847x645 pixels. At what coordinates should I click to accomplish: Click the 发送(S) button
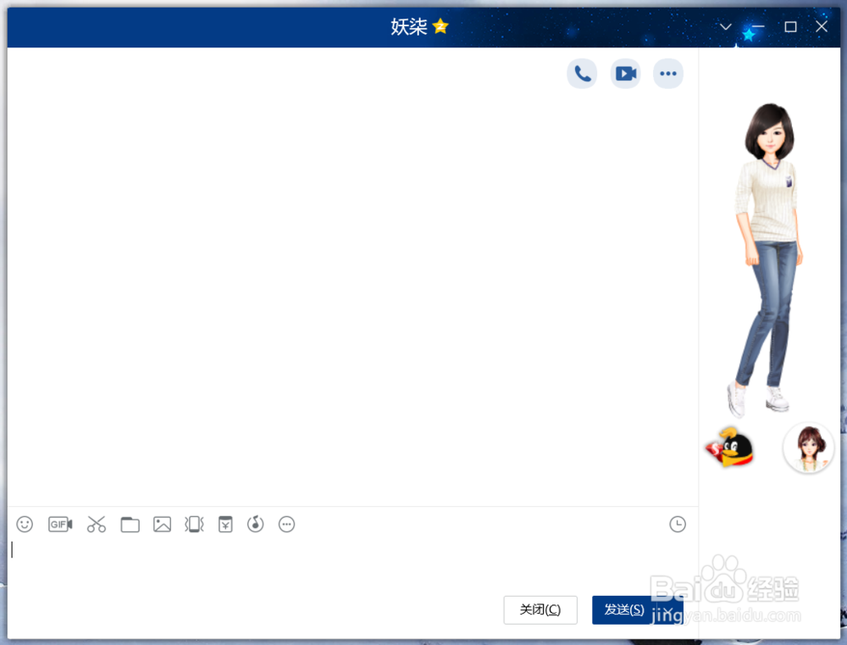point(624,610)
